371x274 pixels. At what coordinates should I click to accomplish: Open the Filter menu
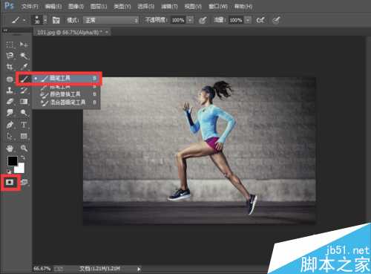[x=169, y=6]
